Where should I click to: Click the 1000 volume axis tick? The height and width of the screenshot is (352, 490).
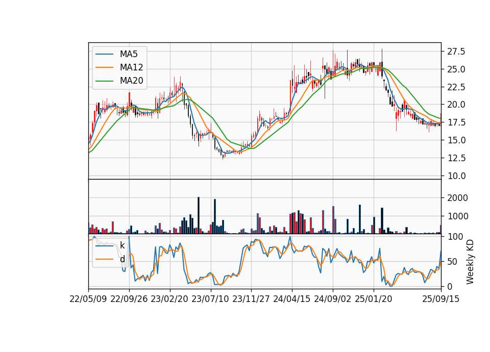[x=457, y=216]
